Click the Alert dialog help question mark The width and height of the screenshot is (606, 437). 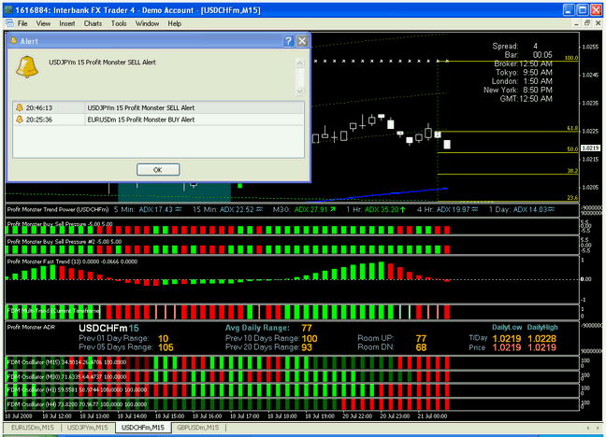click(x=288, y=41)
